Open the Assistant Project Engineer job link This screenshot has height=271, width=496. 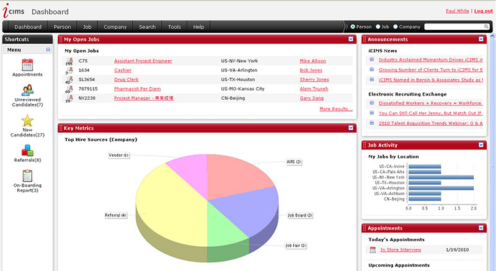coord(143,61)
